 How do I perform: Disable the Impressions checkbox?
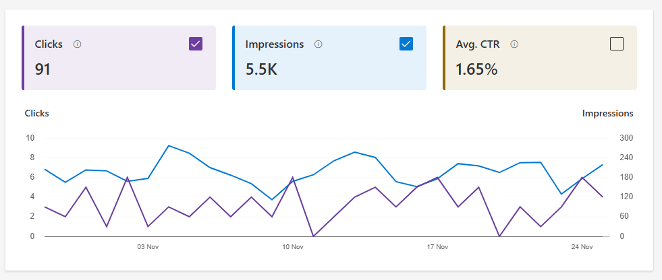pos(406,44)
